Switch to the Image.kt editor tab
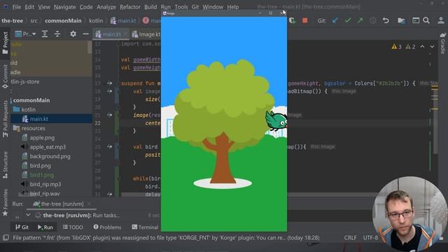The image size is (448, 252). coord(146,34)
